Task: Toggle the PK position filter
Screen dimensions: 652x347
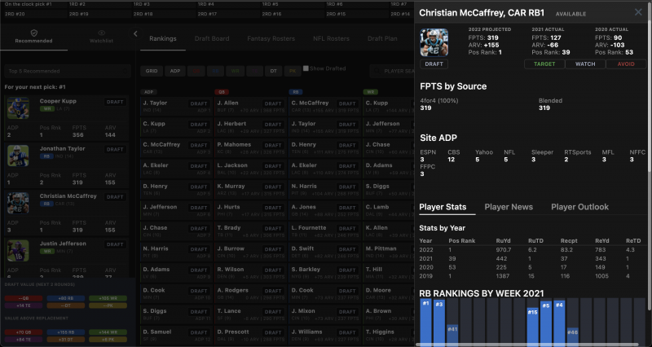Action: point(293,71)
